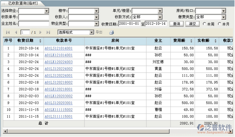This screenshot has height=137, width=235.
Task: Sort by 实收额 column arrows
Action: coord(215,41)
